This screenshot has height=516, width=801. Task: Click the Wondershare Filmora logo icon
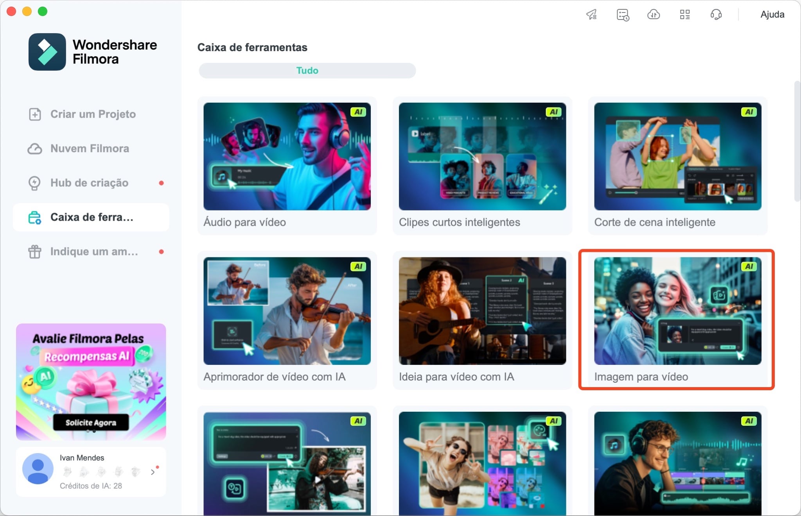[47, 52]
